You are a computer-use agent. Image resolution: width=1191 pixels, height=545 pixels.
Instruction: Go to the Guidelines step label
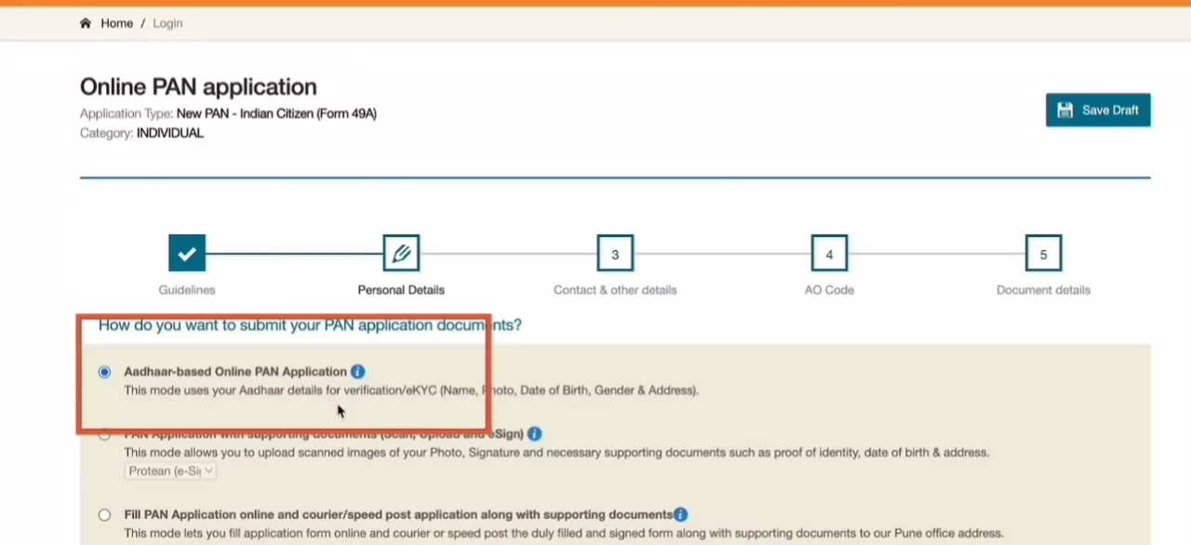[187, 290]
